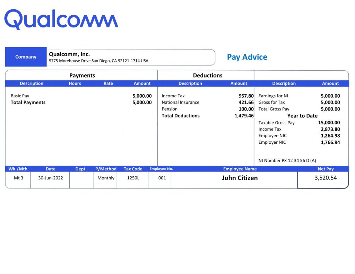
Task: Click the Pay Advice heading
Action: tap(247, 57)
